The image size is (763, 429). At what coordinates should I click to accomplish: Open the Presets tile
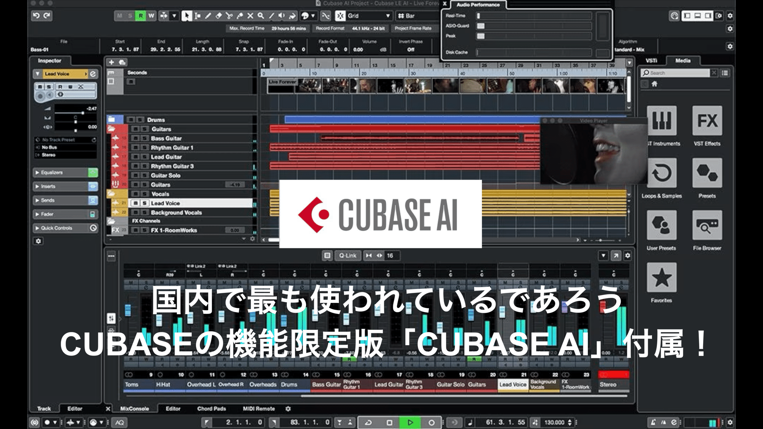click(707, 173)
